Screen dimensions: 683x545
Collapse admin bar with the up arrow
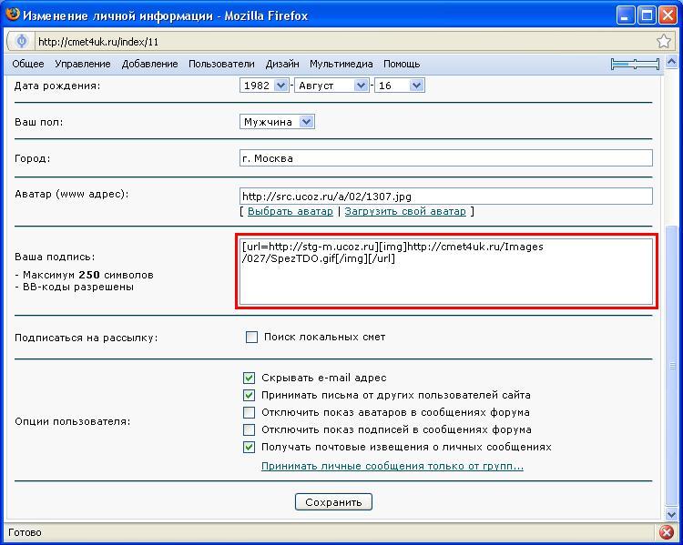(x=671, y=63)
